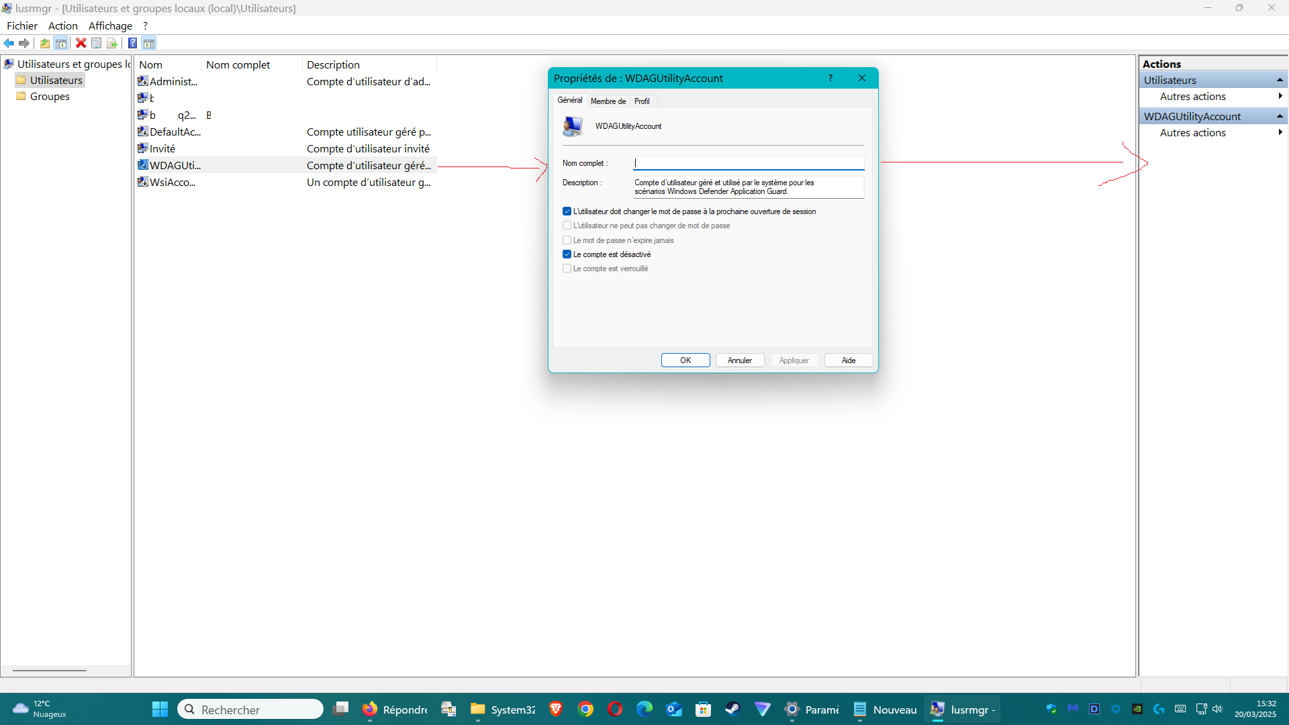Image resolution: width=1289 pixels, height=725 pixels.
Task: Click the red Delete X toolbar icon
Action: [81, 44]
